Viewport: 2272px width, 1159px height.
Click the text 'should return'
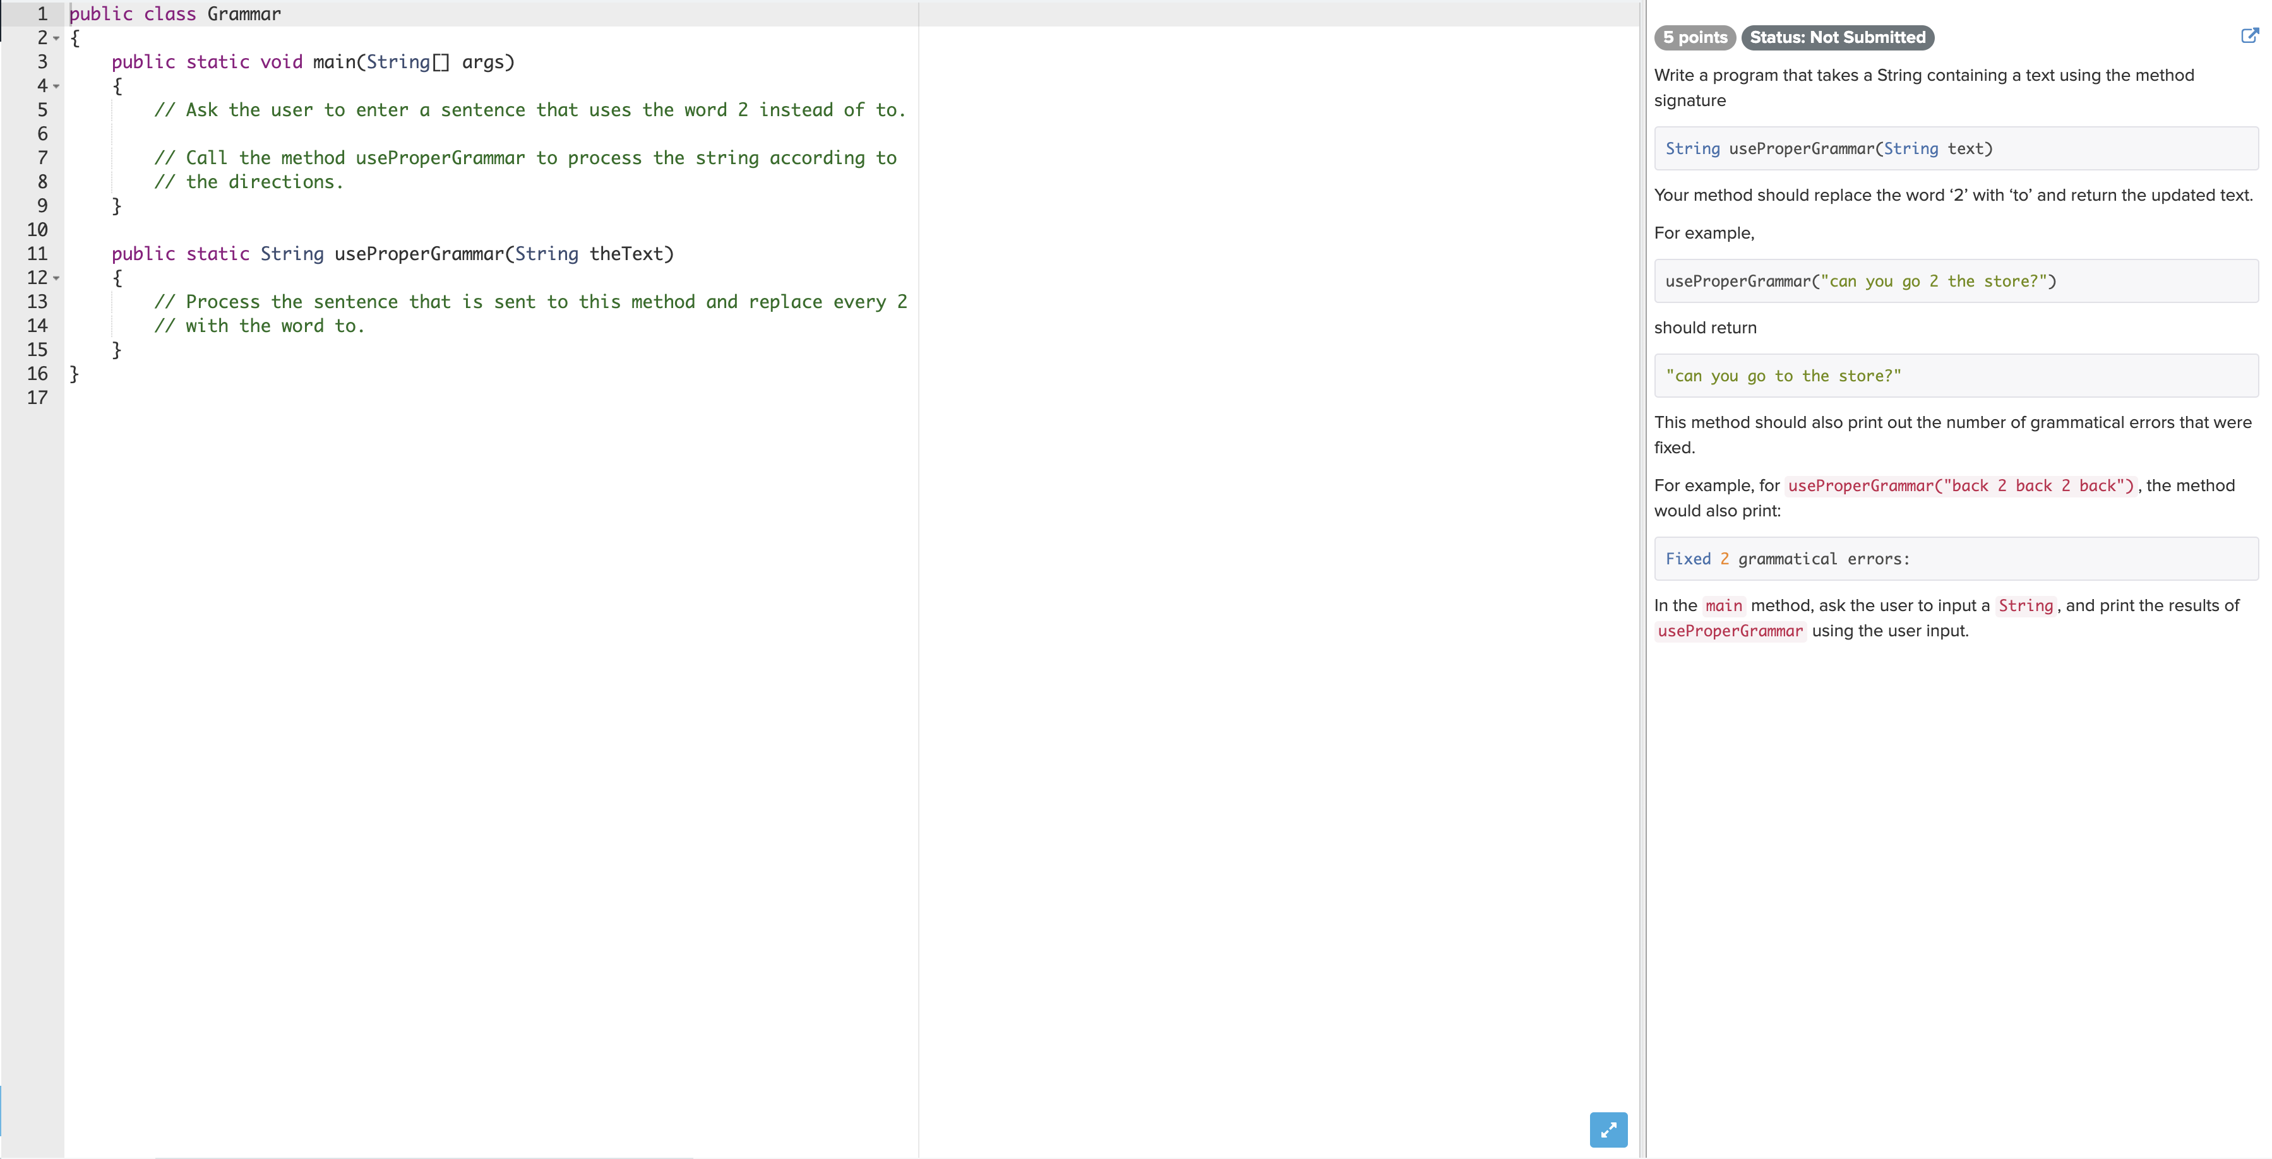[x=1705, y=327]
